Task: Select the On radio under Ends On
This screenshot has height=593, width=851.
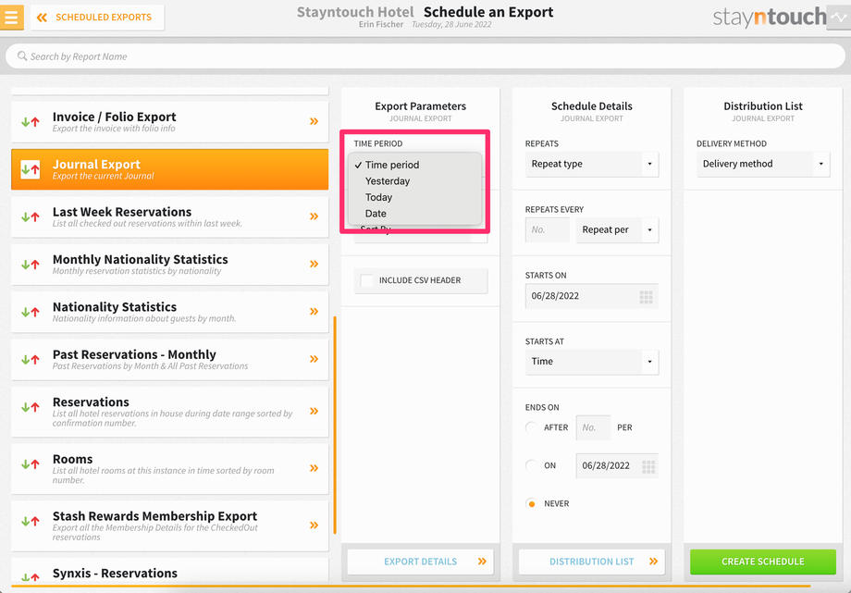Action: (x=532, y=465)
